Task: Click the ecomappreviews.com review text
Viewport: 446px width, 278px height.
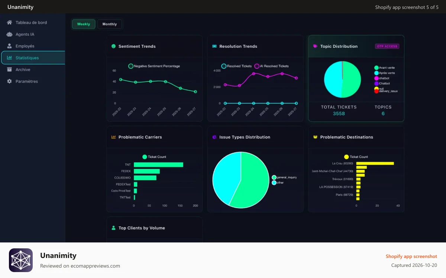Action: tap(80, 266)
